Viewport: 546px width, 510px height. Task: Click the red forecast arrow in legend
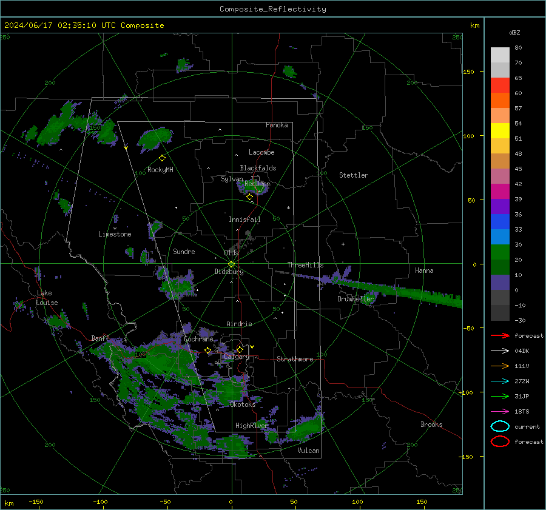pyautogui.click(x=500, y=335)
